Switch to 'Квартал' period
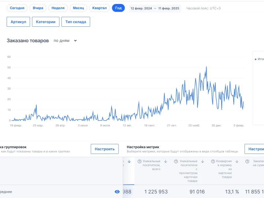Screen dimensions: 264x198 [99, 8]
